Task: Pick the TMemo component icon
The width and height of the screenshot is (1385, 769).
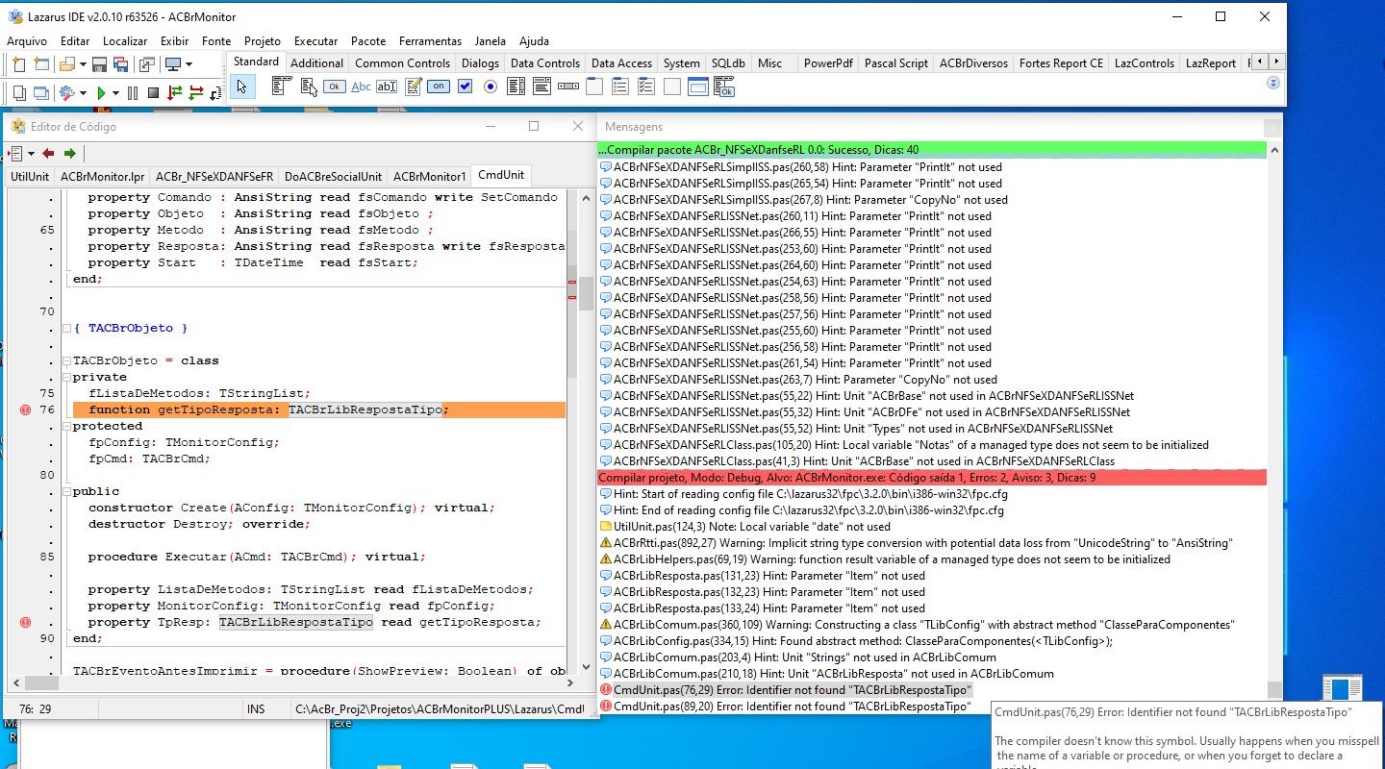Action: (x=413, y=87)
